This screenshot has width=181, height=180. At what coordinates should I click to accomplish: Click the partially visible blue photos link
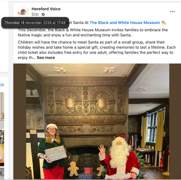point(2,85)
